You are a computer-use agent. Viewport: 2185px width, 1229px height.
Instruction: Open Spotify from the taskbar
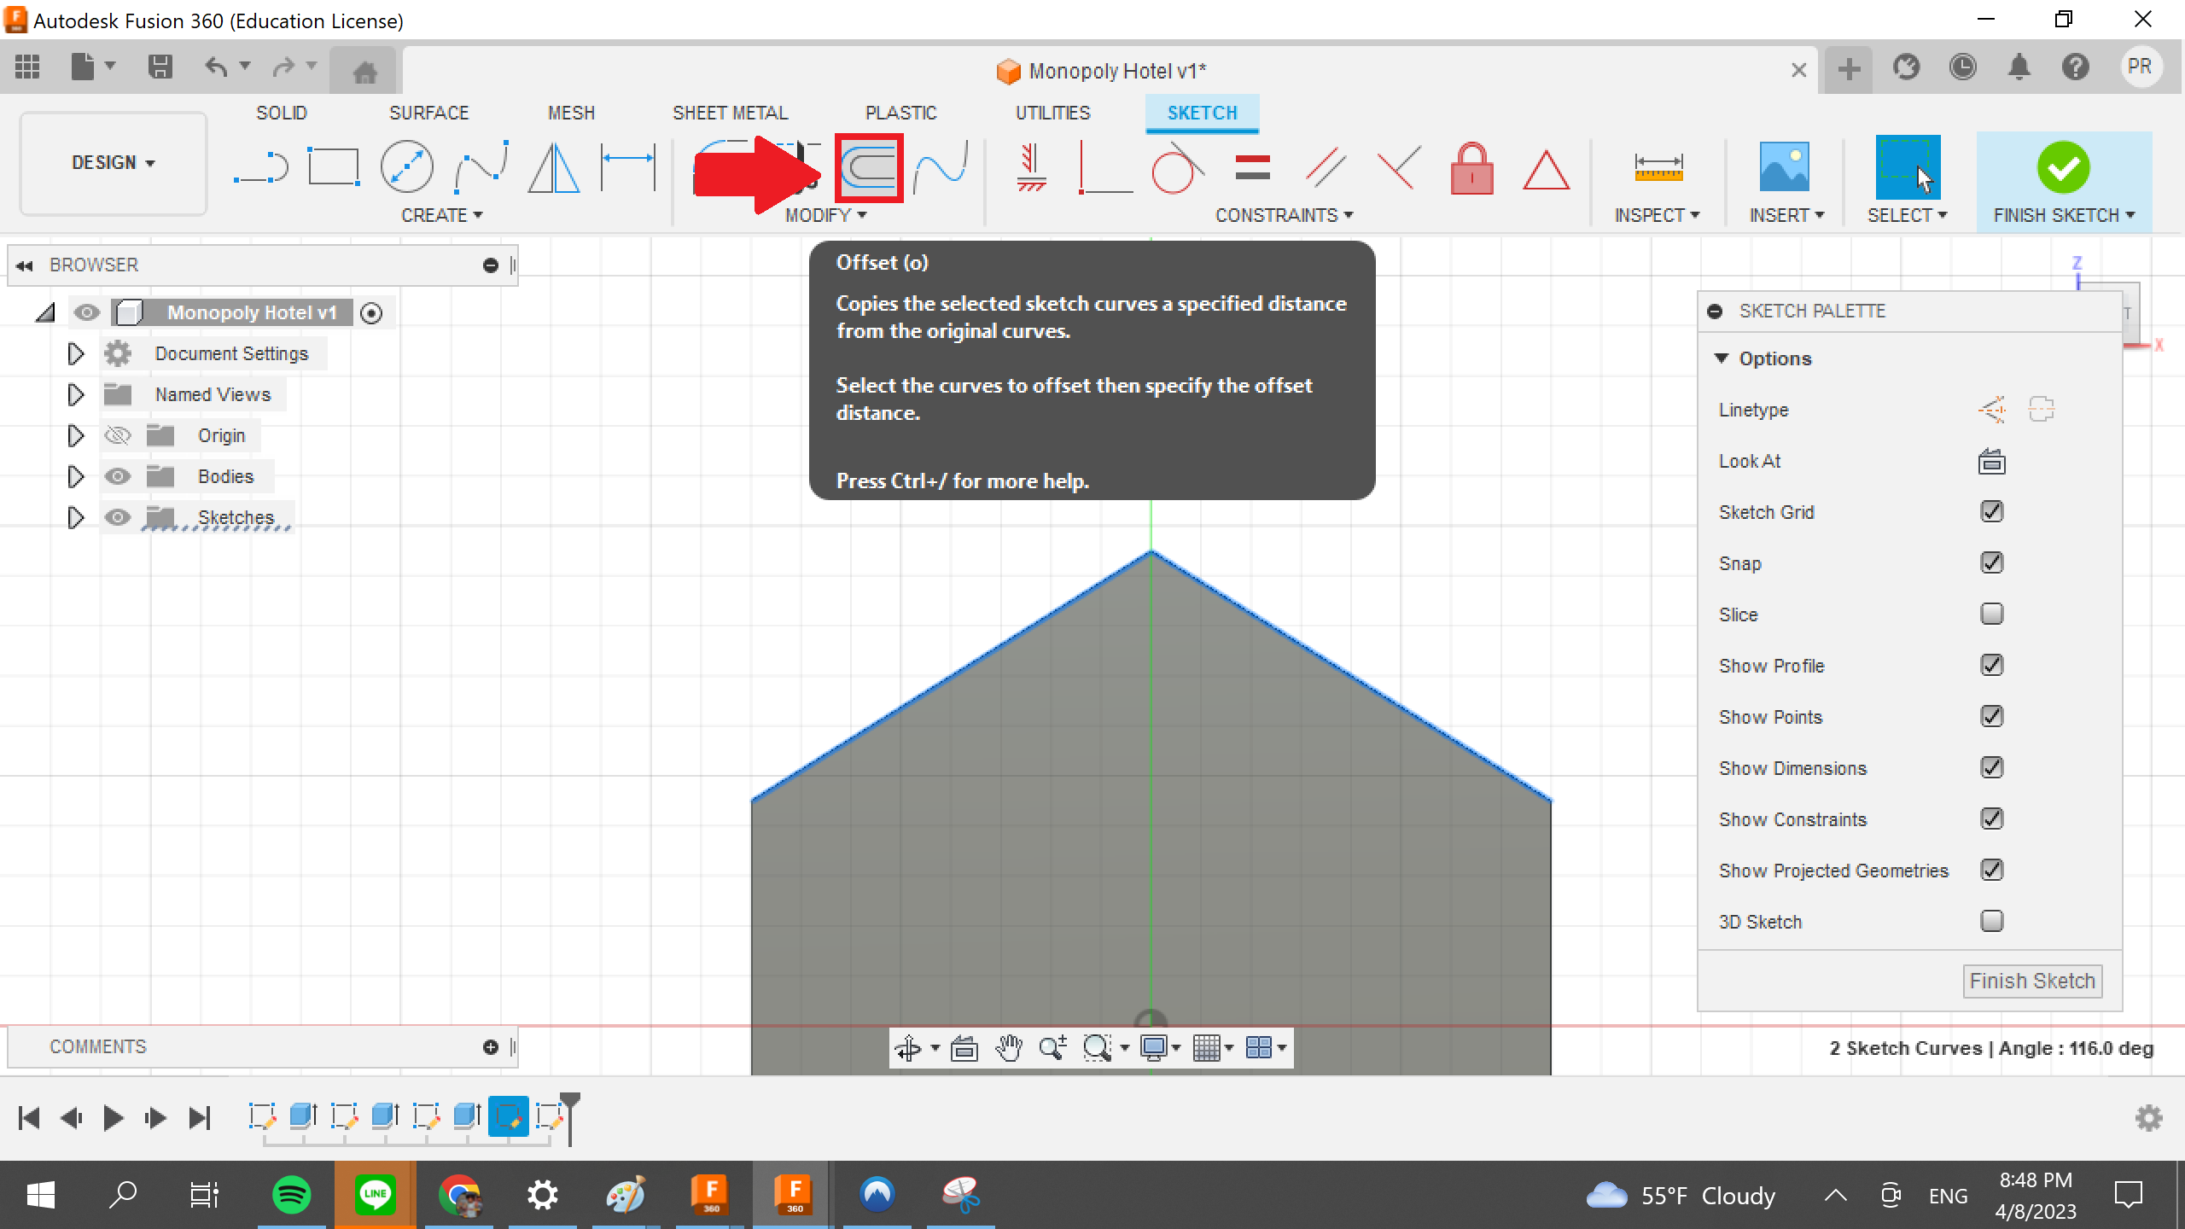(x=291, y=1194)
